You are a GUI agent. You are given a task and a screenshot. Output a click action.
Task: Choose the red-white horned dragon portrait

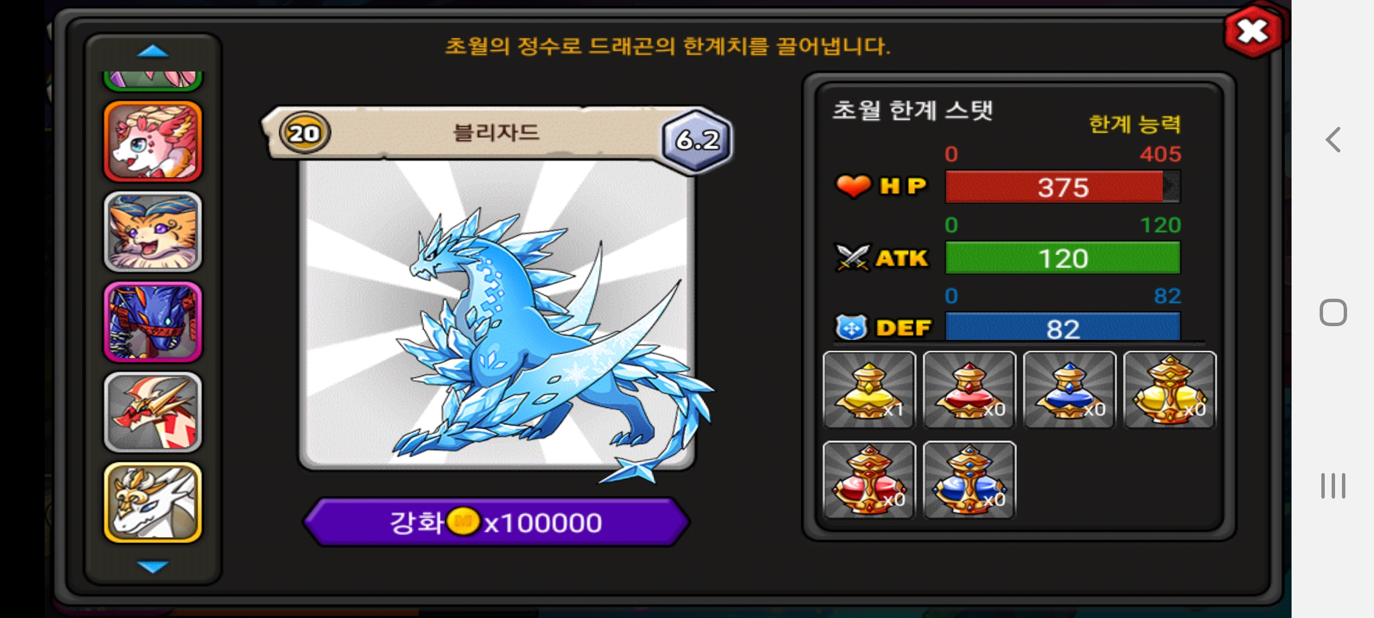153,413
